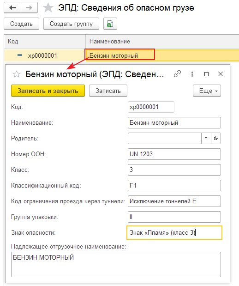This screenshot has height=286, width=239.
Task: Create new item by copying icon
Action: pyautogui.click(x=110, y=24)
